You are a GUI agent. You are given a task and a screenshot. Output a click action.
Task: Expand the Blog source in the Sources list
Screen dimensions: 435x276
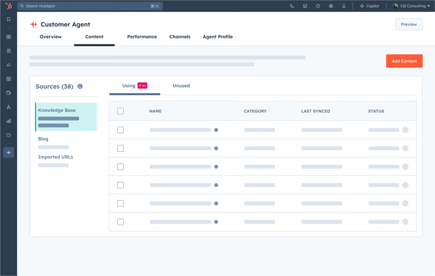click(43, 139)
